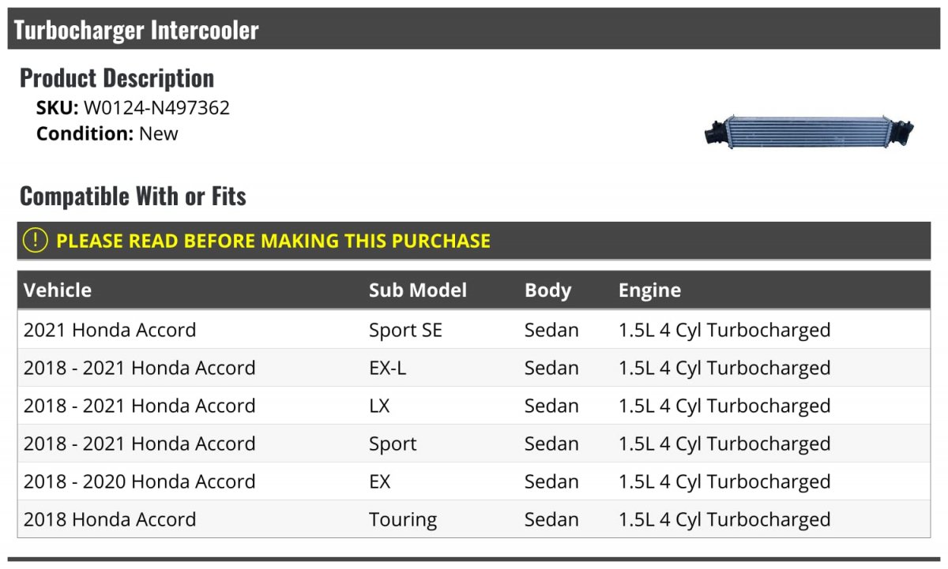Click the Body column header
This screenshot has width=948, height=569.
coord(547,290)
